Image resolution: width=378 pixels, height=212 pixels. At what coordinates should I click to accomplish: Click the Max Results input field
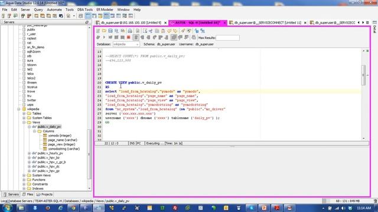click(x=228, y=38)
